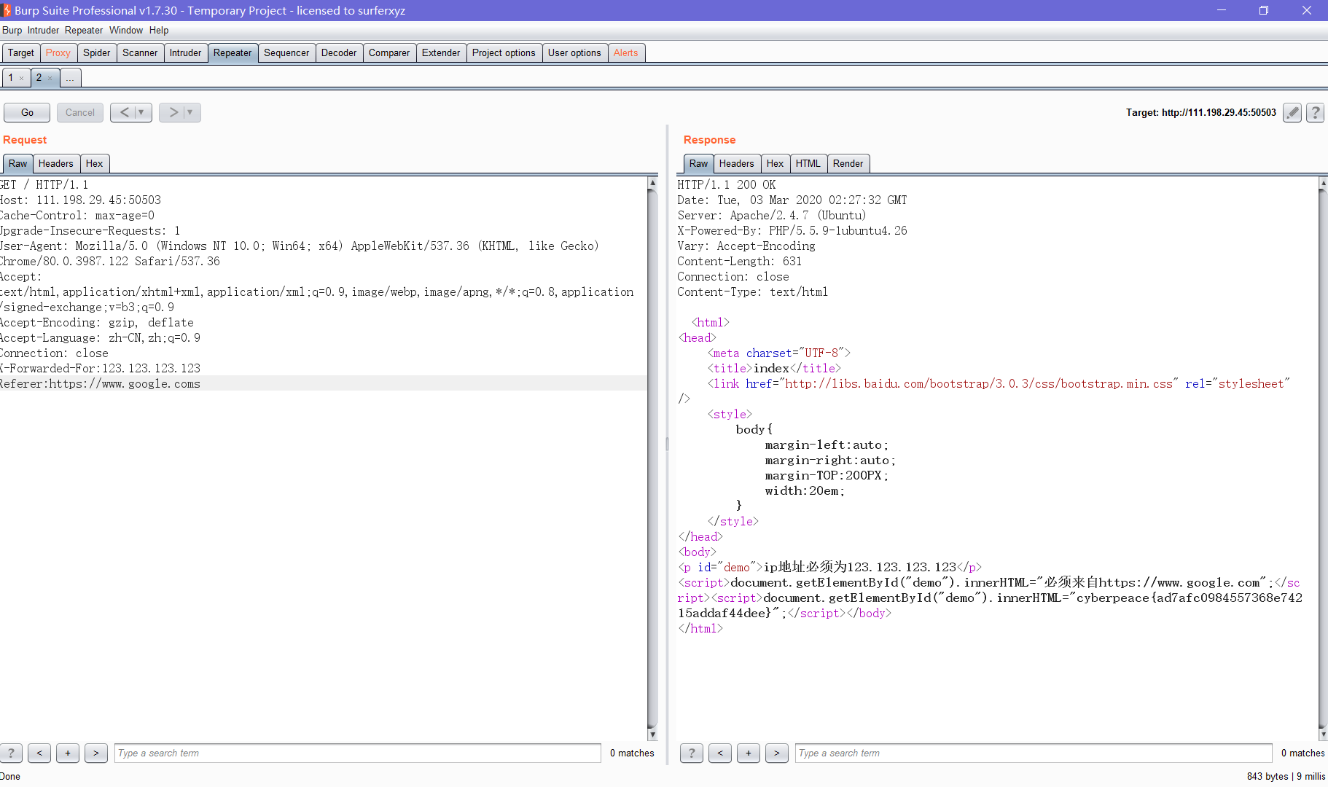Send request with the Go button
Viewport: 1328px width, 787px height.
click(x=27, y=112)
